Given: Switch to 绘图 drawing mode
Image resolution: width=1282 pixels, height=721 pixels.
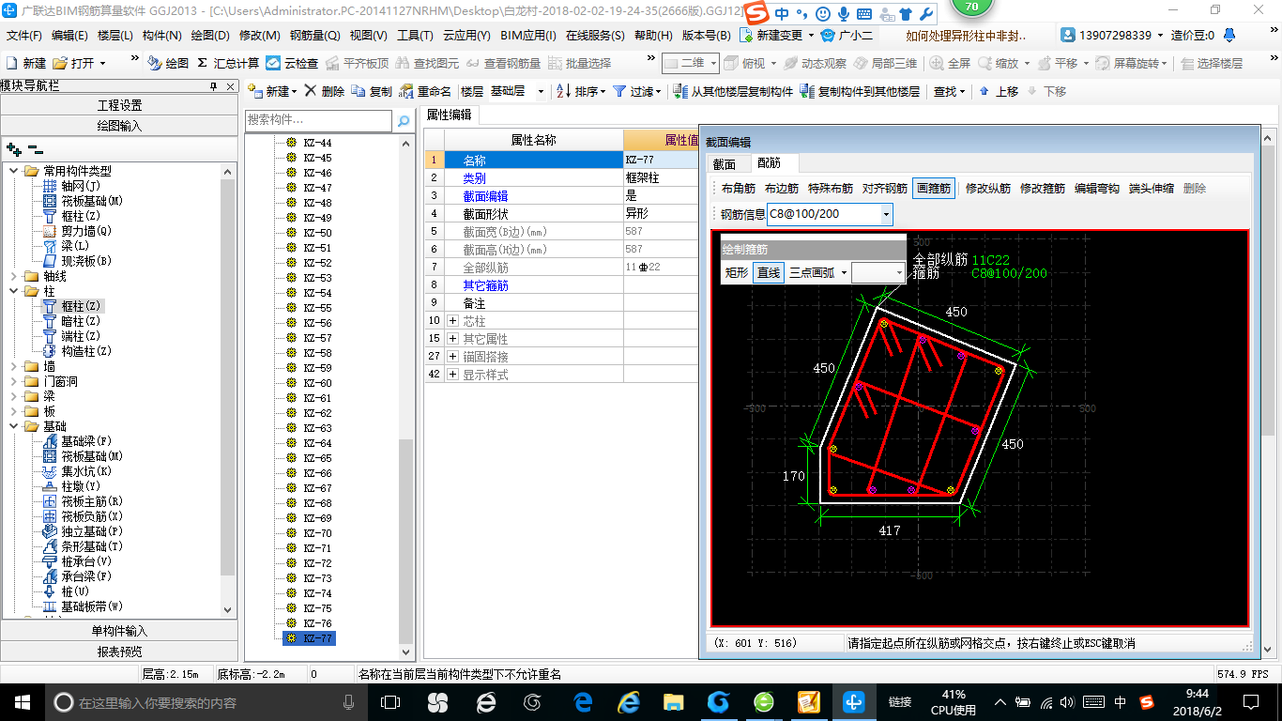Looking at the screenshot, I should point(168,63).
